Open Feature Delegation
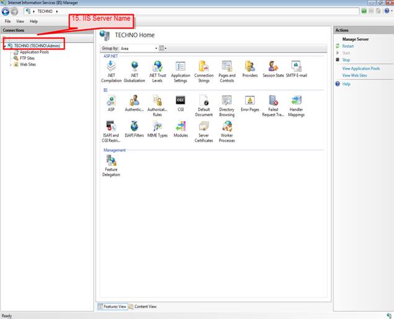394x319 pixels. point(111,166)
